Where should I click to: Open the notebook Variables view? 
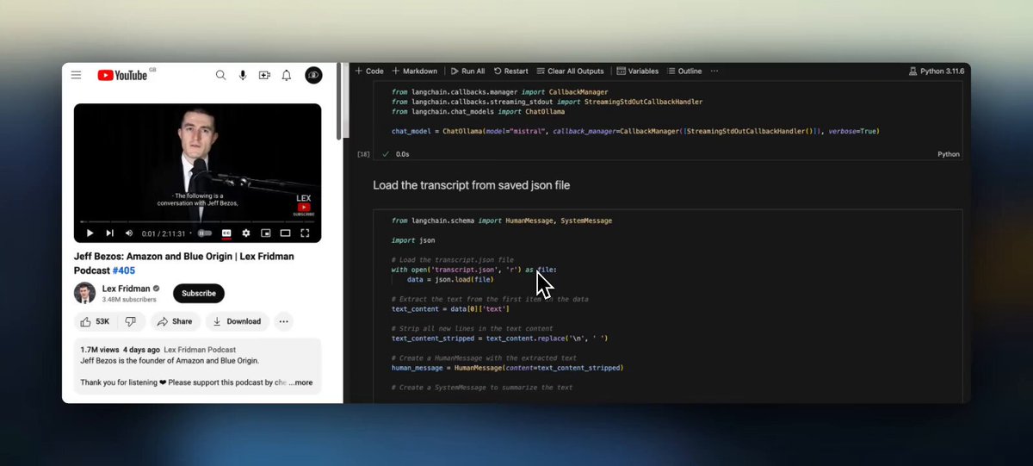click(x=638, y=71)
